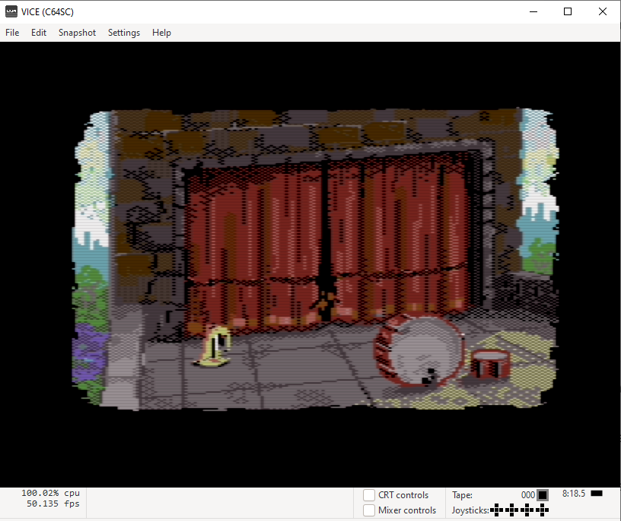This screenshot has height=521, width=621.
Task: Click the drive LED indicator beside 8:18.5
Action: point(597,494)
